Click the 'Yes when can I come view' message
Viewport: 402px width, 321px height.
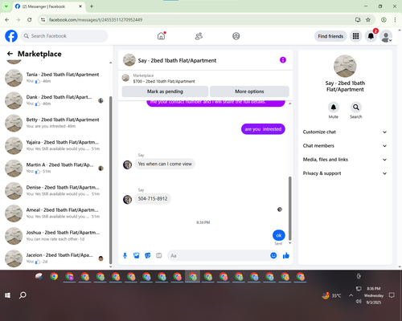pyautogui.click(x=165, y=164)
